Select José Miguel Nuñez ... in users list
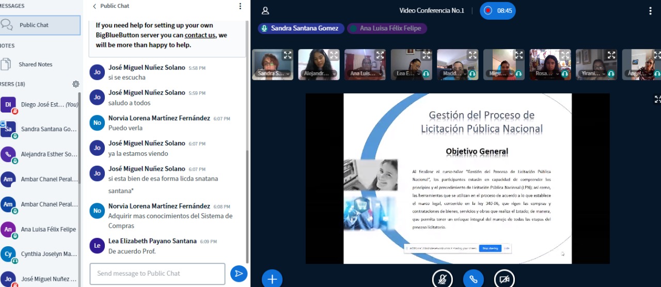The width and height of the screenshot is (661, 287). (x=40, y=279)
